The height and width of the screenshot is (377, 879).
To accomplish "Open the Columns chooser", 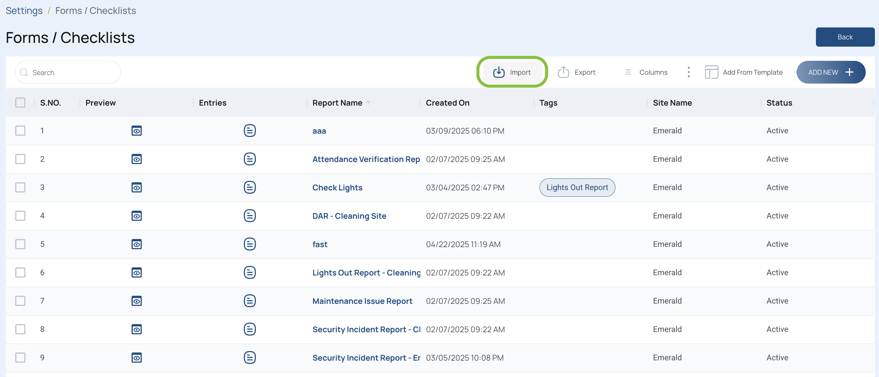I will [646, 72].
